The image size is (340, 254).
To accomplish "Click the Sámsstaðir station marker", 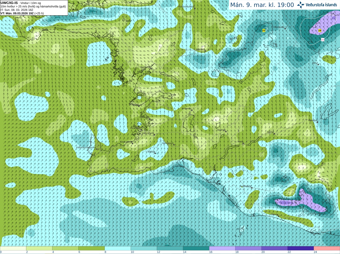I will tap(252, 187).
